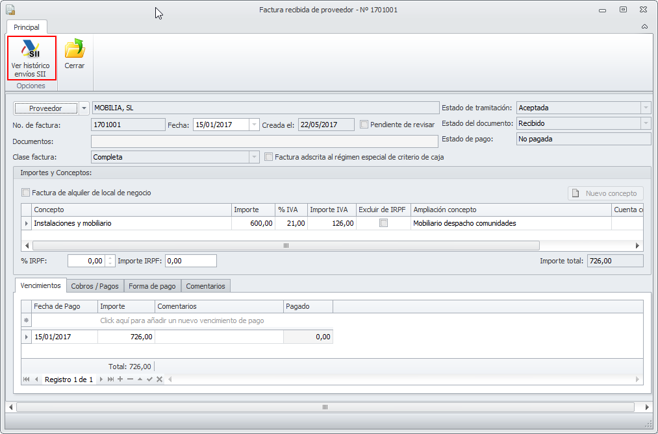Enable régimen especial de criterio de caja
The height and width of the screenshot is (434, 658).
269,157
